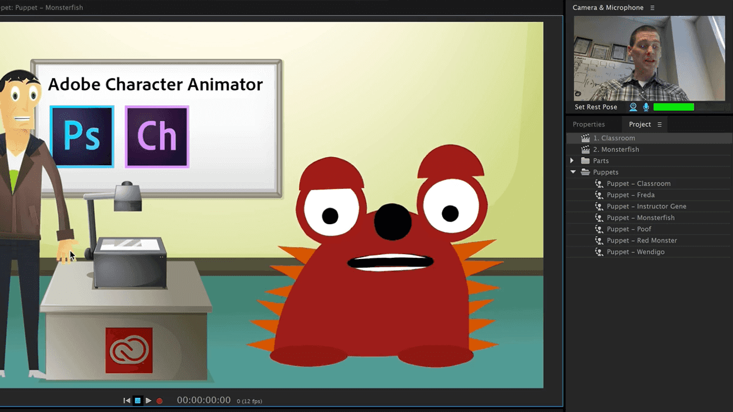733x412 pixels.
Task: Click the puppet icon beside Red Monster
Action: [599, 240]
